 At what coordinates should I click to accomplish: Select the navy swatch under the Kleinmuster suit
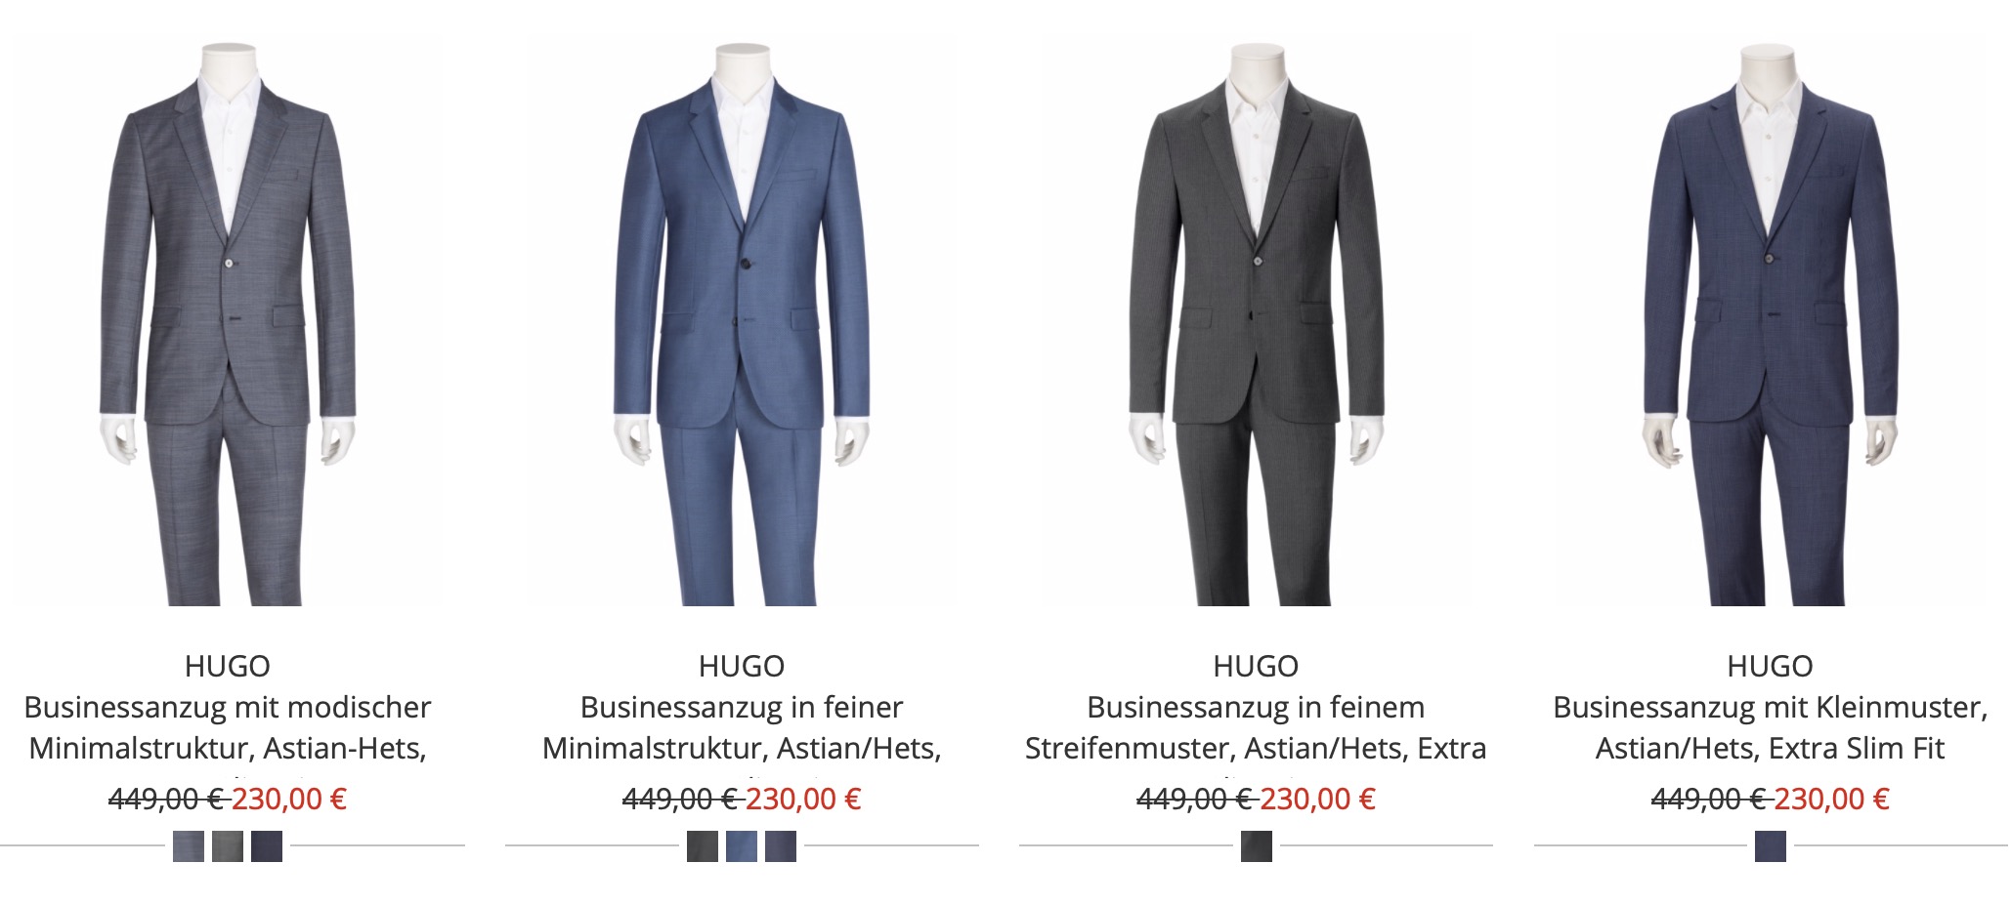(1771, 846)
